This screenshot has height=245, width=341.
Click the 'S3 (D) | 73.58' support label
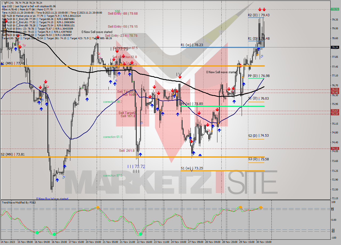(x=258, y=159)
